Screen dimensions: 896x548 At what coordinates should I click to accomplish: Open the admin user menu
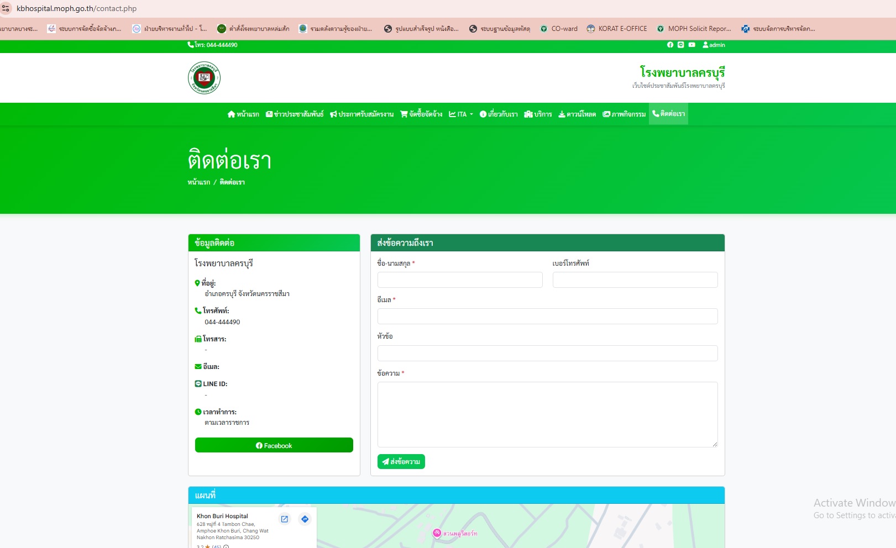click(x=714, y=45)
